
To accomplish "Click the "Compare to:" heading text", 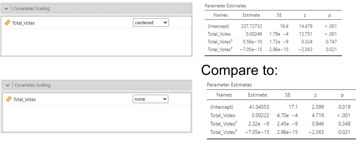I will coord(239,70).
